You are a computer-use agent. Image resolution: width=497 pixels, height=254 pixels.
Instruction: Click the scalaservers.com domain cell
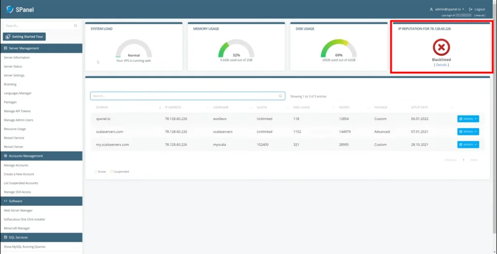coord(109,132)
